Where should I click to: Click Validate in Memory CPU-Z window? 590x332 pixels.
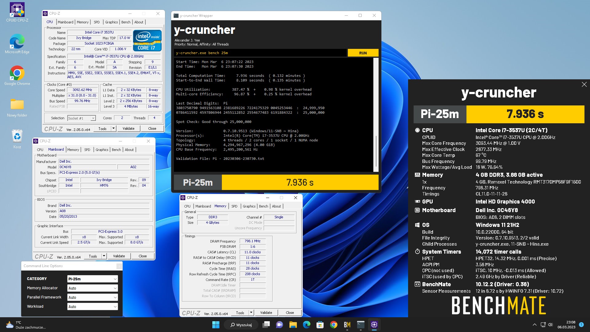[266, 313]
